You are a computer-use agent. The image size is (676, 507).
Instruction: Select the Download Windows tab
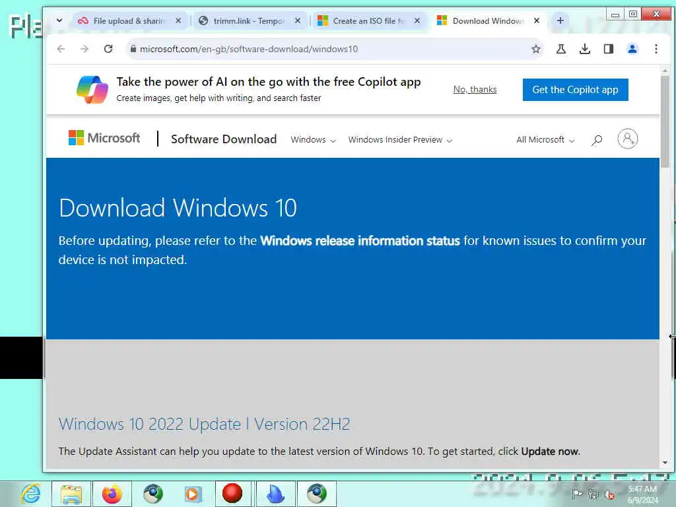[488, 20]
